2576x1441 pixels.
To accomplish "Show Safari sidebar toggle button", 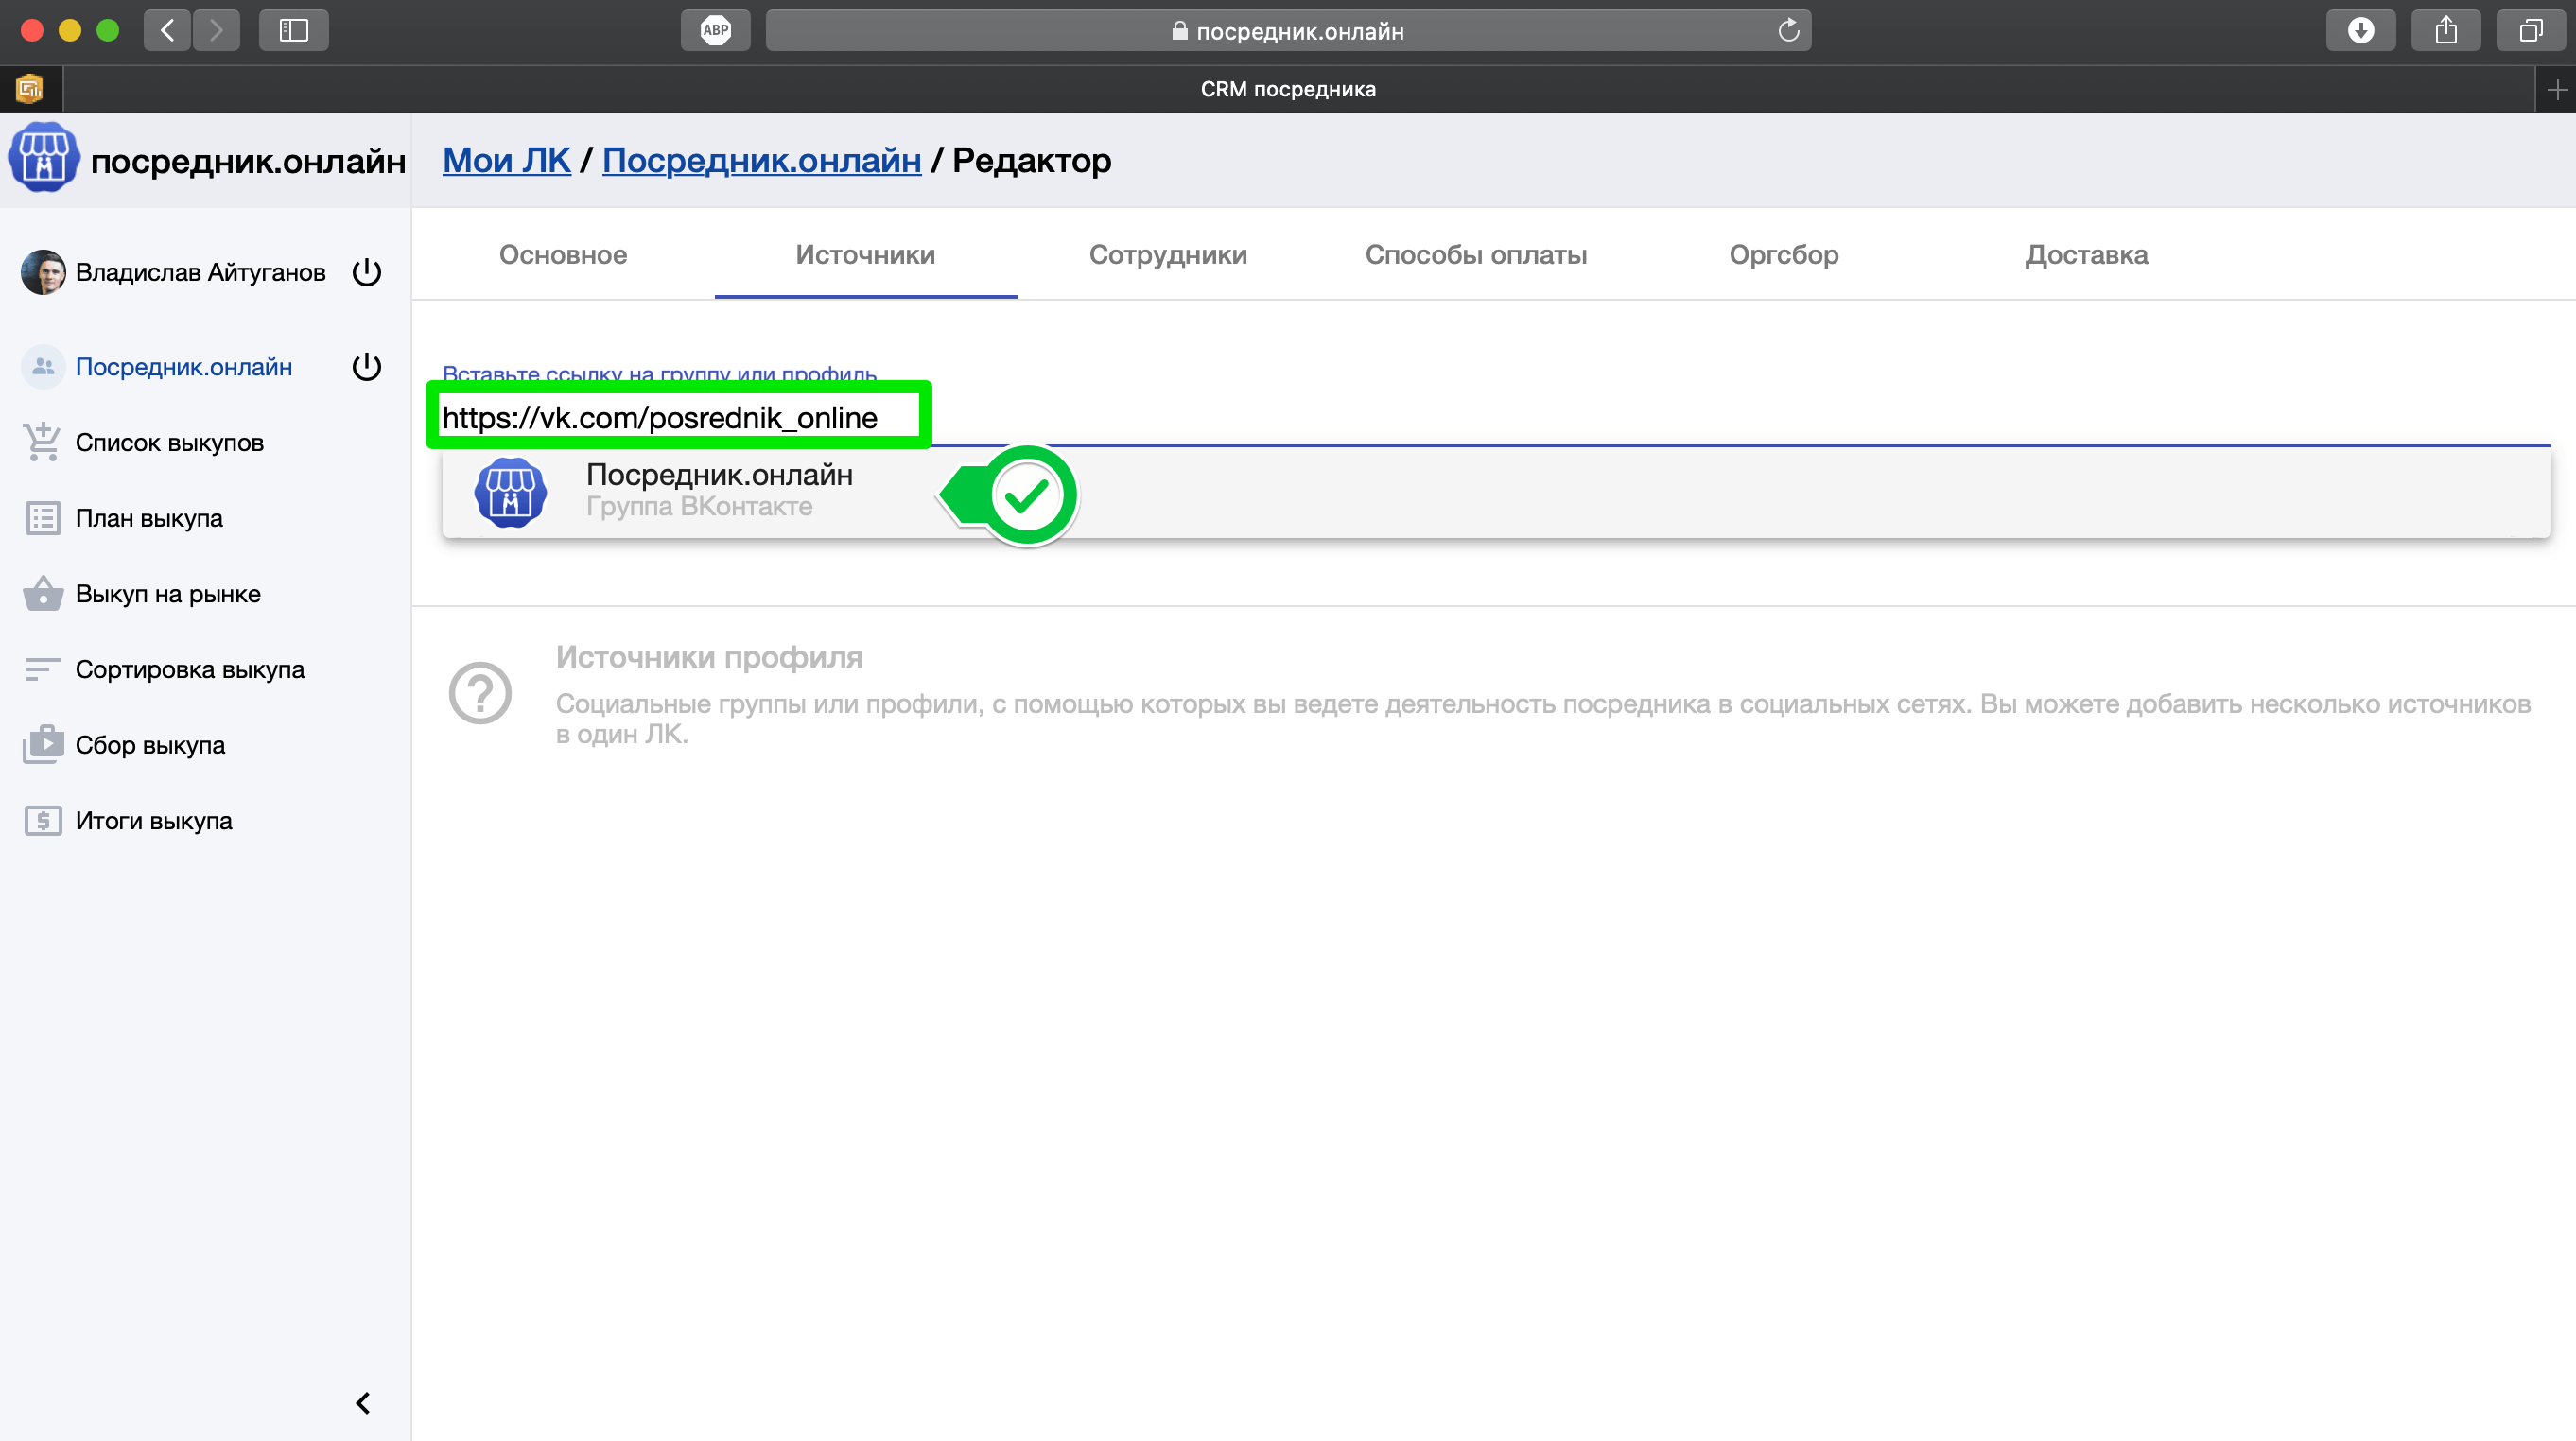I will coord(293,30).
